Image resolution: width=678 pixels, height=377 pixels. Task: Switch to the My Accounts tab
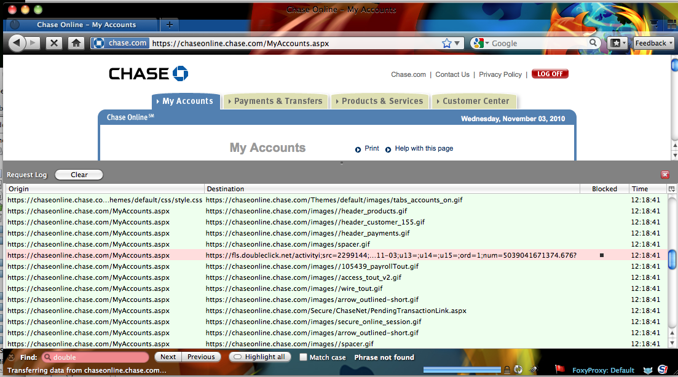[186, 101]
